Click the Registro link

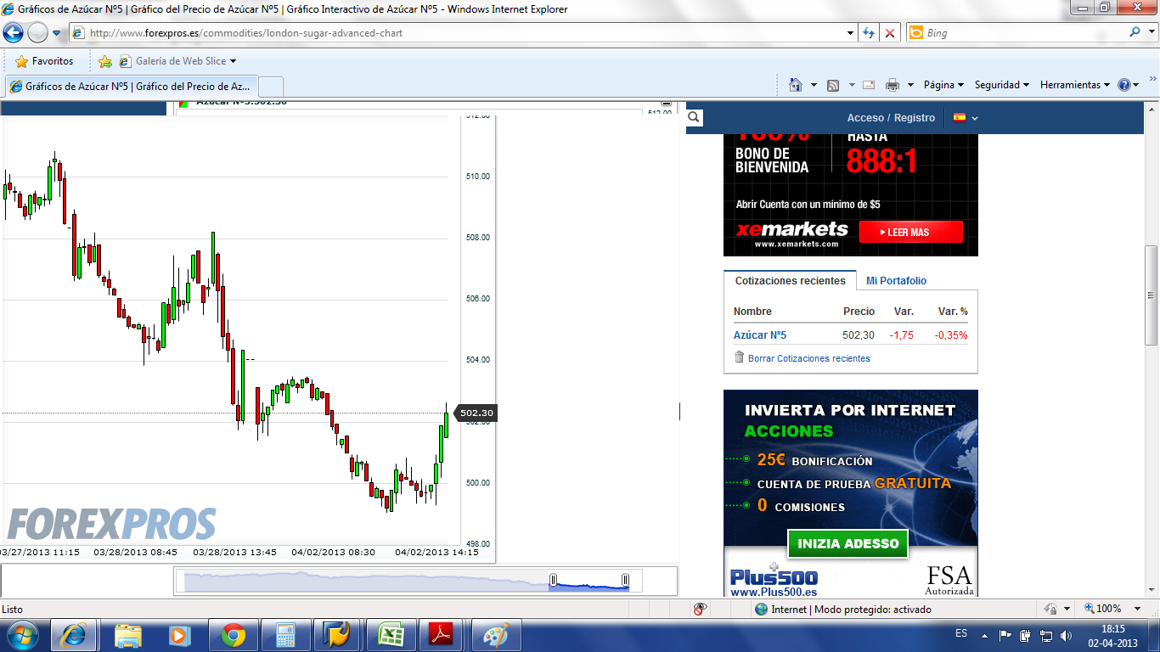[915, 118]
